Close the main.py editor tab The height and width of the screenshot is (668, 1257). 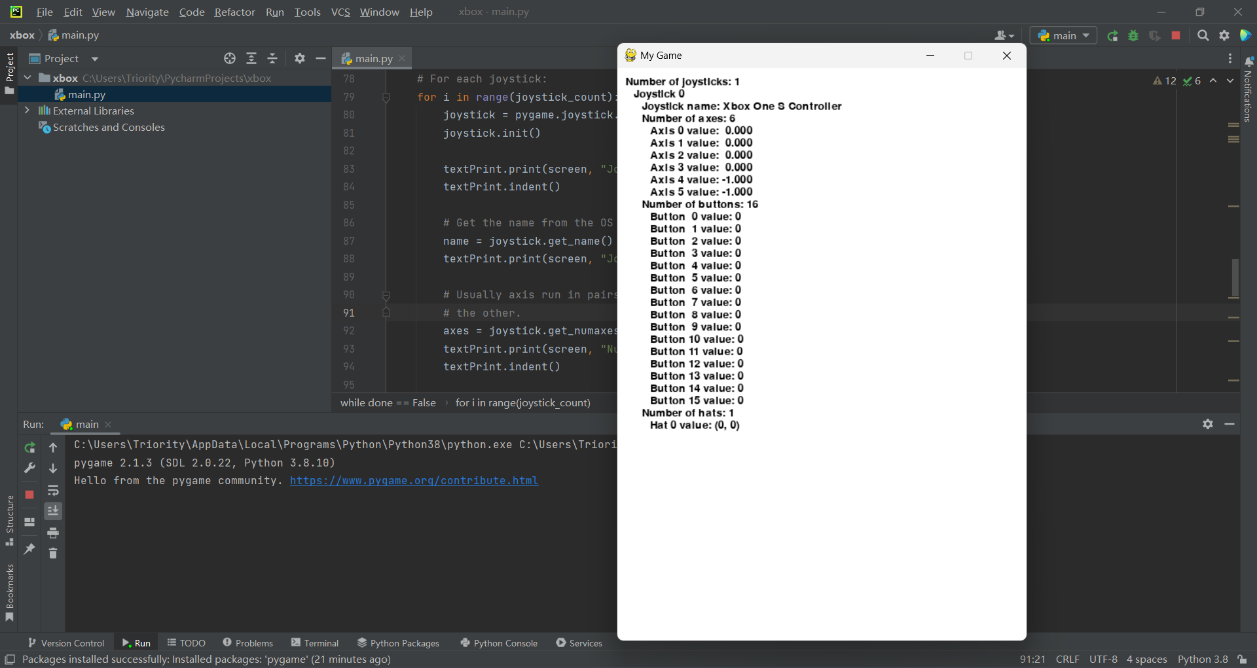click(402, 59)
